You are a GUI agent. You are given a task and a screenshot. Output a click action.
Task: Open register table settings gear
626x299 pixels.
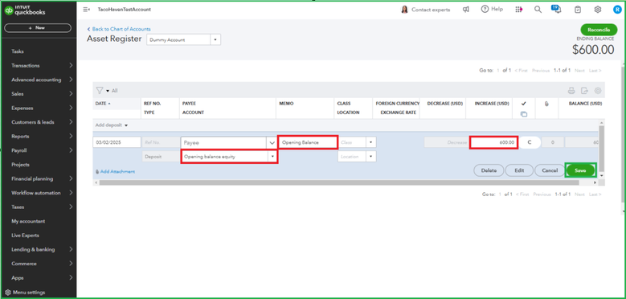tap(598, 91)
